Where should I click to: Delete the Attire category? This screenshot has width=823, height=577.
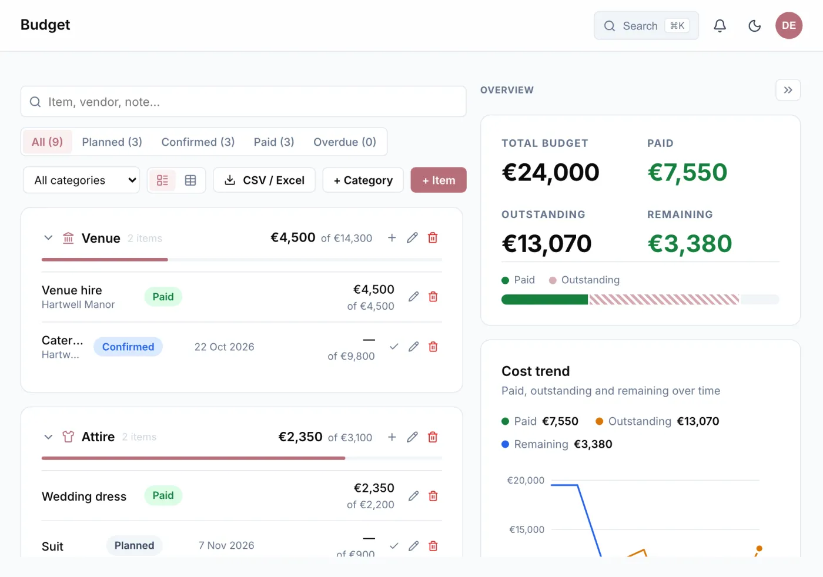click(433, 437)
